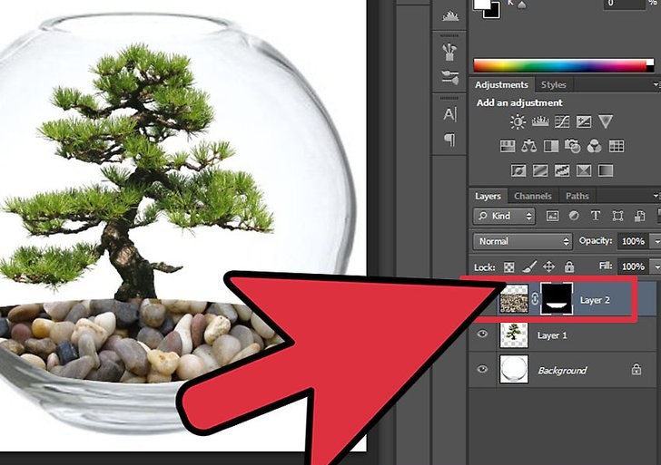Viewport: 661px width, 465px height.
Task: Click the Layer 2 name label
Action: (596, 299)
